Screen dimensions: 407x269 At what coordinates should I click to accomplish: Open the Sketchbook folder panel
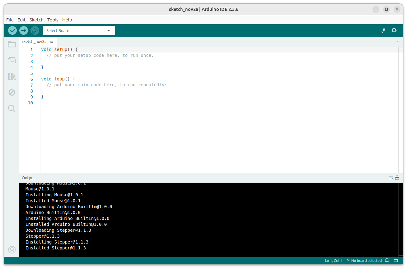[x=12, y=44]
